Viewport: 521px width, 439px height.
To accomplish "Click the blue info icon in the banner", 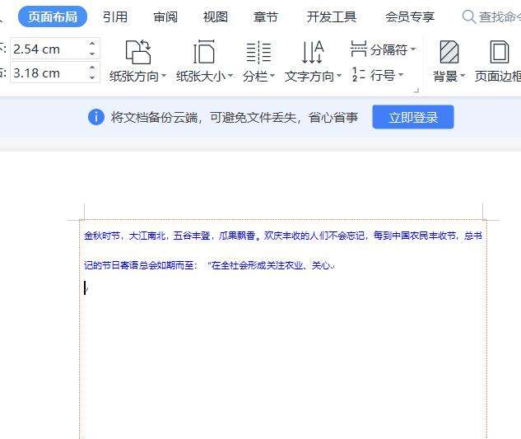I will [x=96, y=117].
